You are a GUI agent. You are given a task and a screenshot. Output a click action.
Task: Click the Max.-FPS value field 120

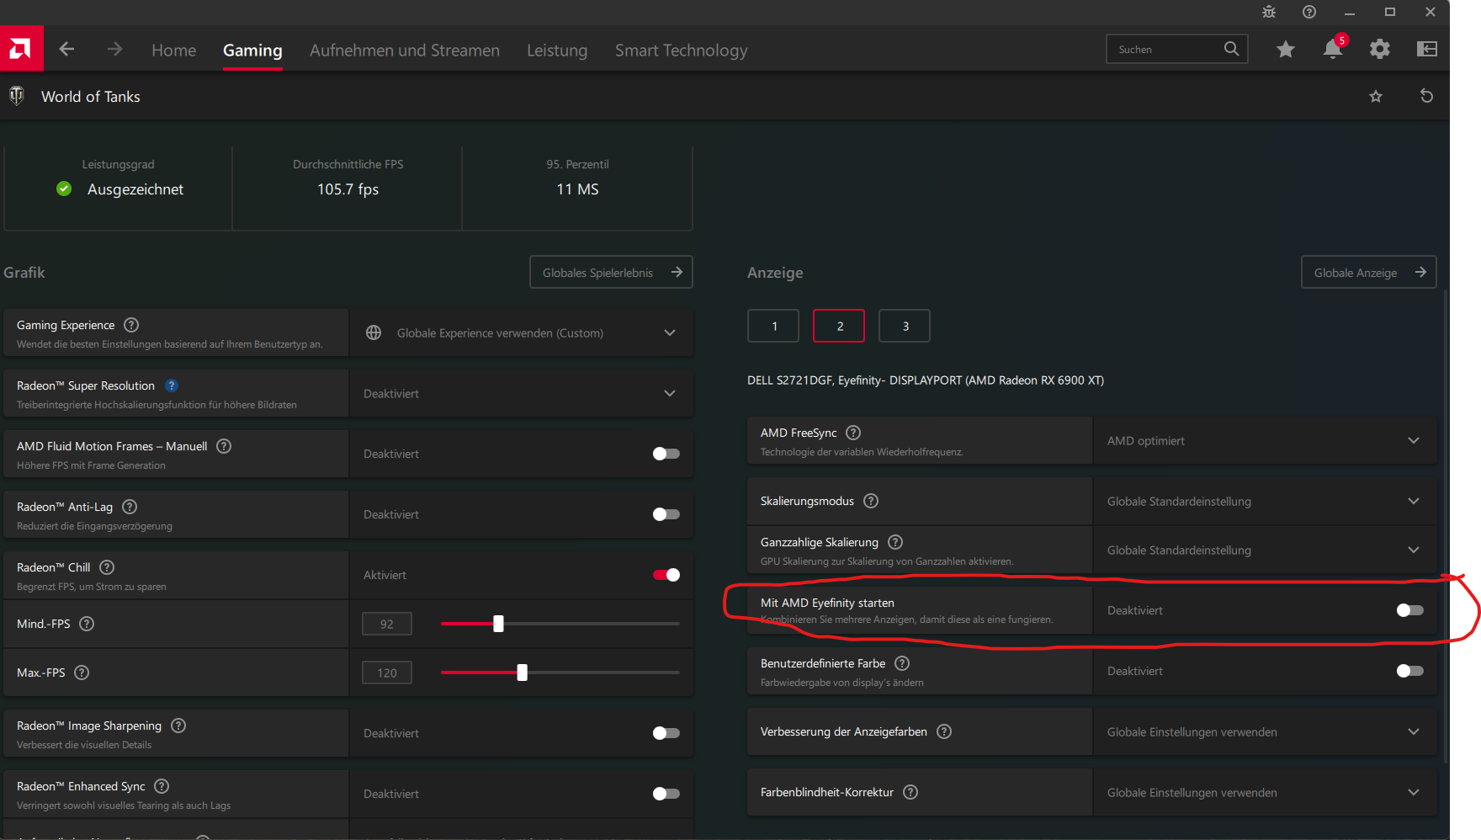[387, 673]
